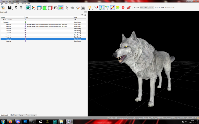Toggle the eye visibility icon in toolbar
This screenshot has height=124, width=199.
tap(72, 8)
